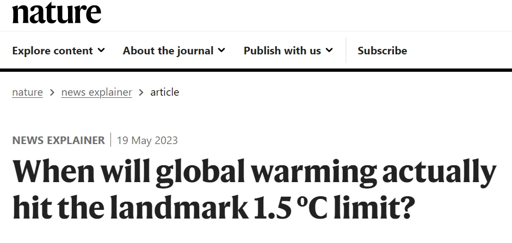Click the divider between NEWS EXPLAINER and date
This screenshot has height=243, width=512.
coord(110,140)
